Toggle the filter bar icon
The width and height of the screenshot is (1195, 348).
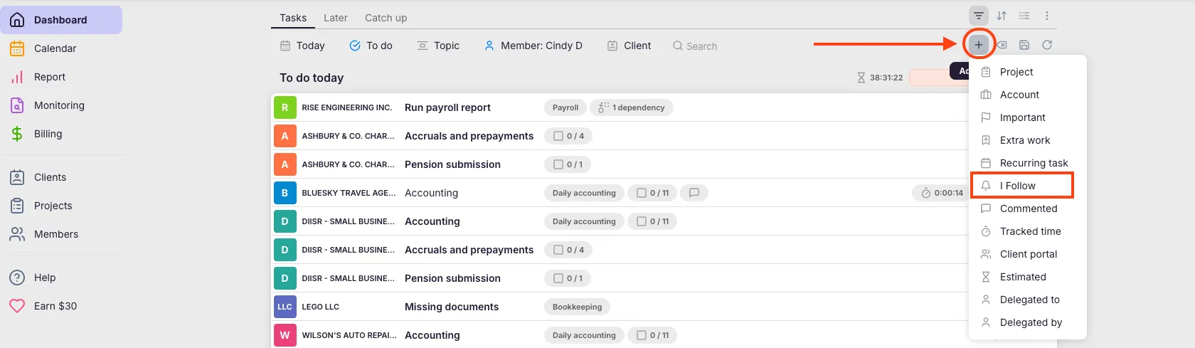click(x=979, y=16)
